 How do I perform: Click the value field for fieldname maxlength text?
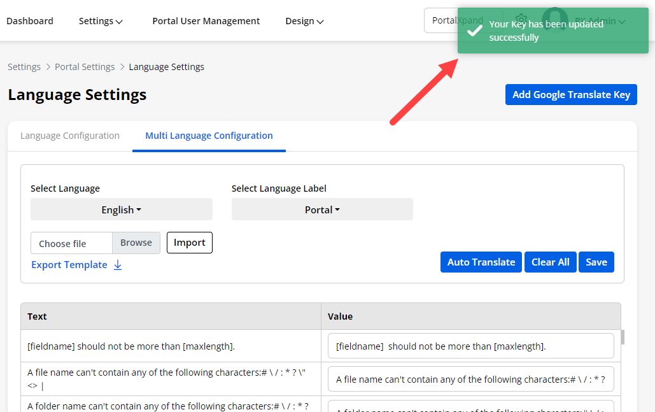point(470,346)
